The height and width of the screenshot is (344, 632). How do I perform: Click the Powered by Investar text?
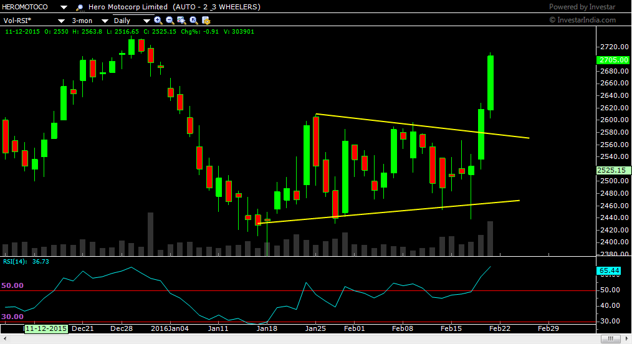[x=582, y=7]
